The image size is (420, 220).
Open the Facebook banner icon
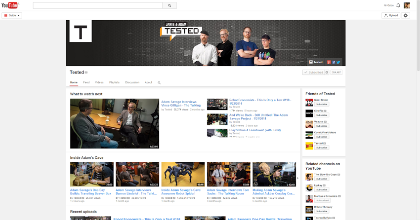[x=334, y=62]
